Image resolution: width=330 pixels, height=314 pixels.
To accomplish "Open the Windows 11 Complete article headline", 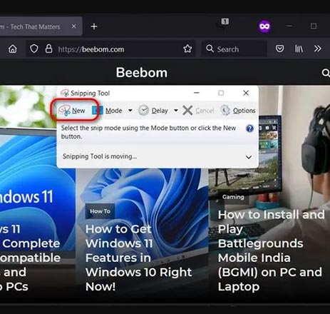I will click(x=30, y=258).
